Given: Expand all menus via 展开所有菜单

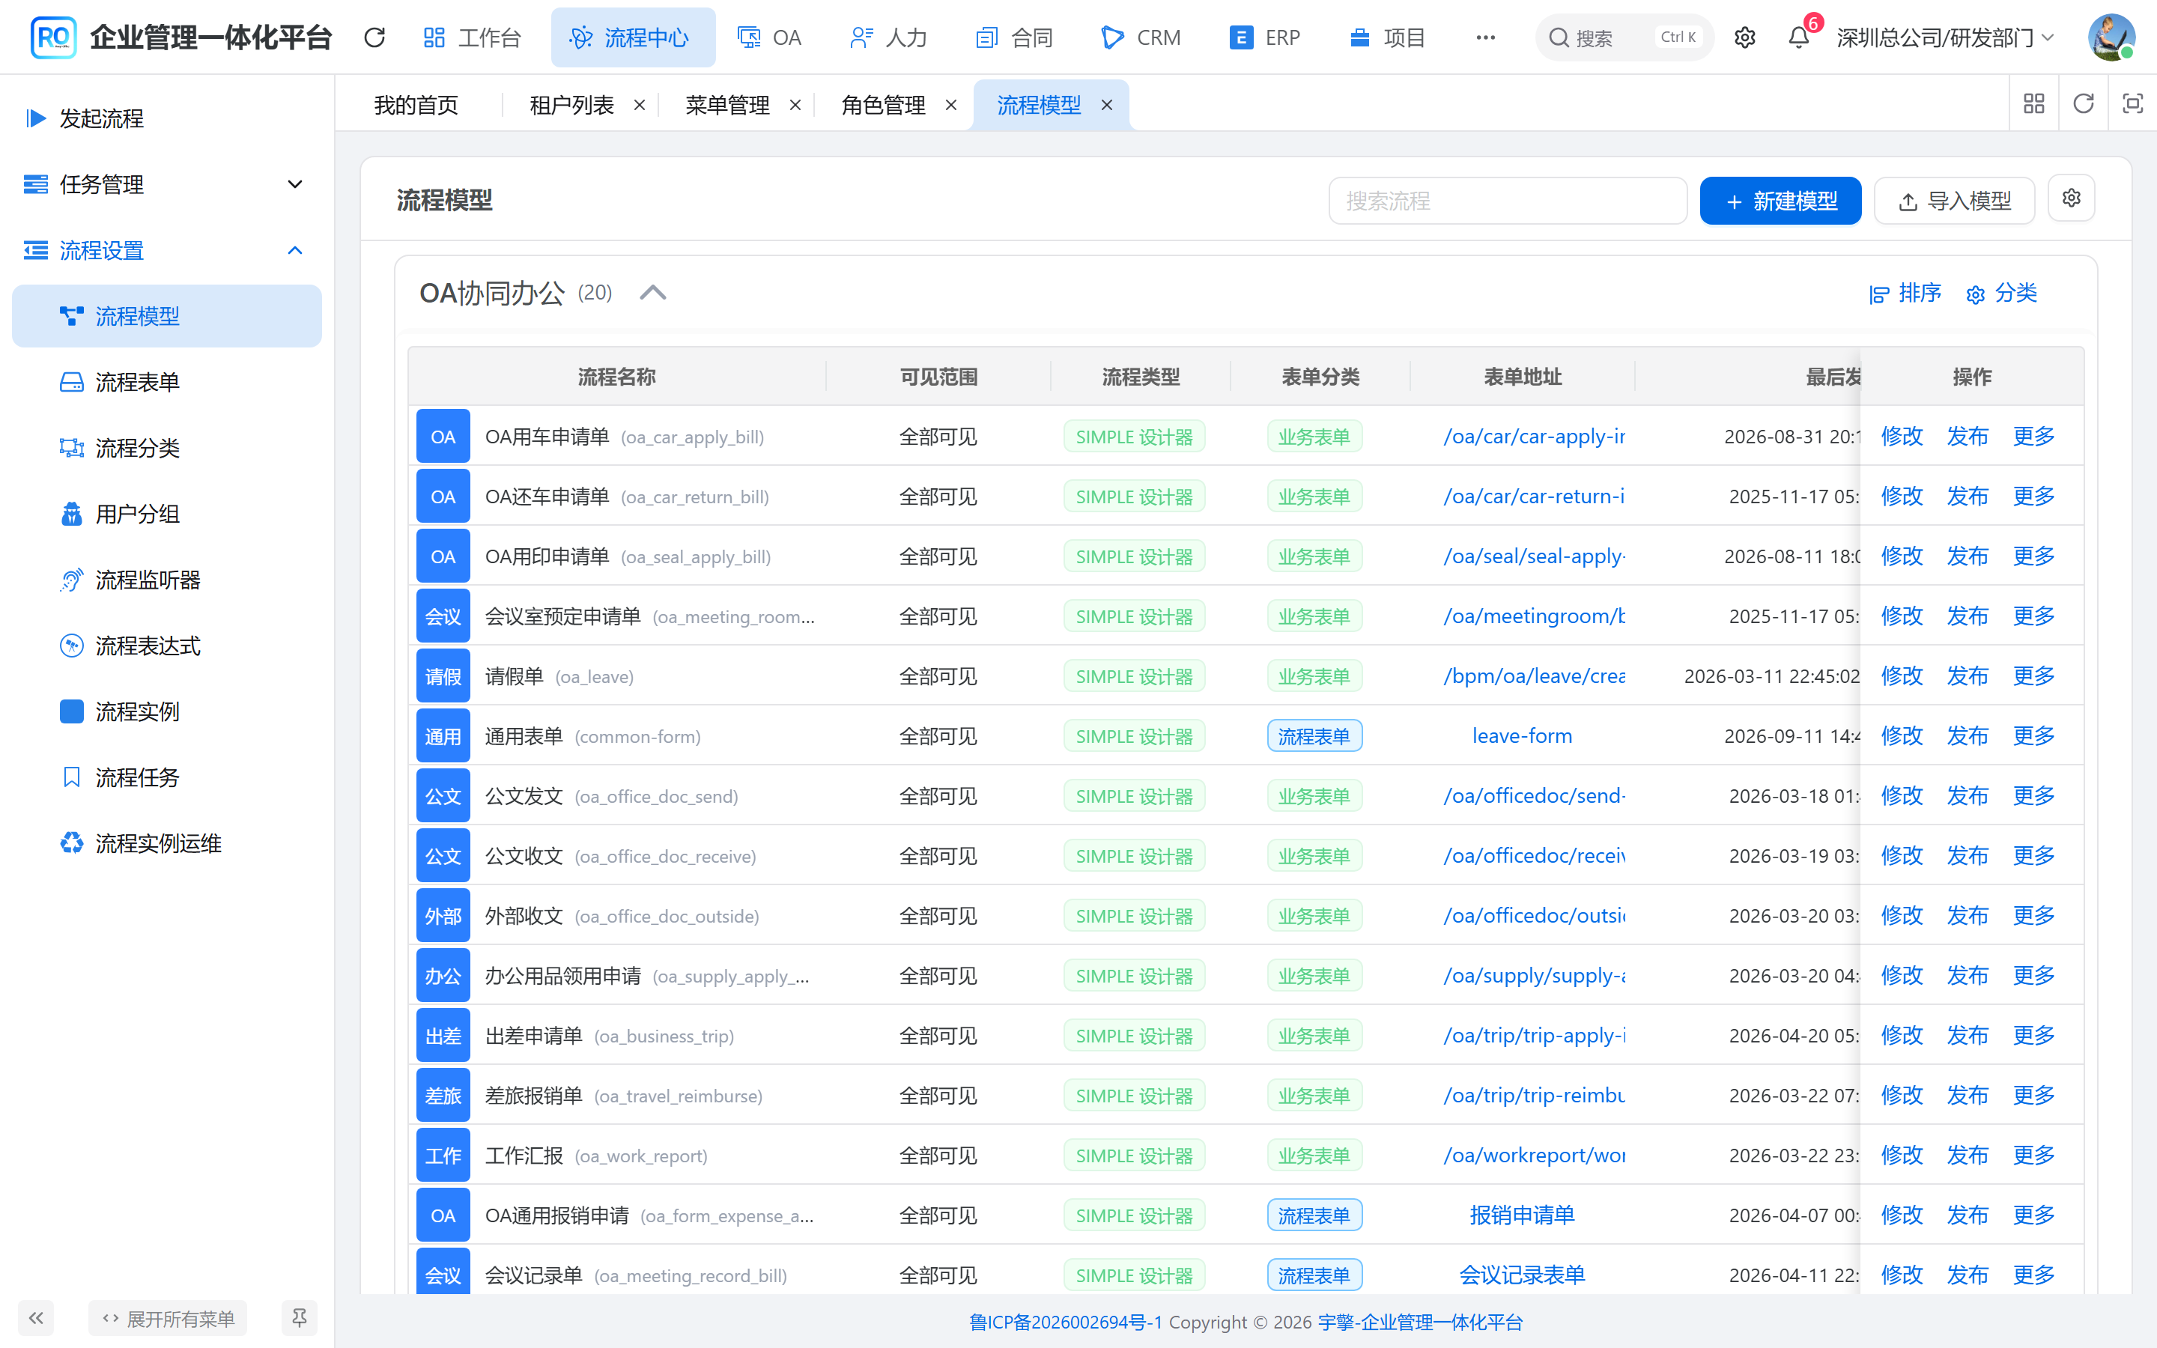Looking at the screenshot, I should [168, 1318].
